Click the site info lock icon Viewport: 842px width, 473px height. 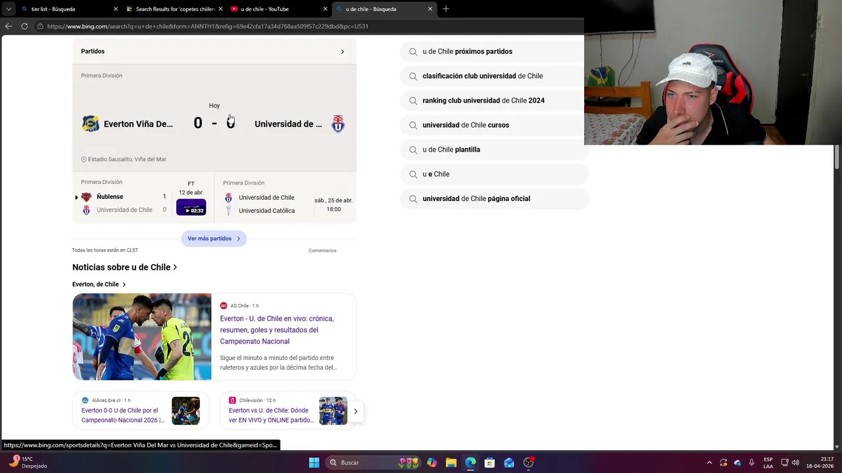(x=40, y=26)
